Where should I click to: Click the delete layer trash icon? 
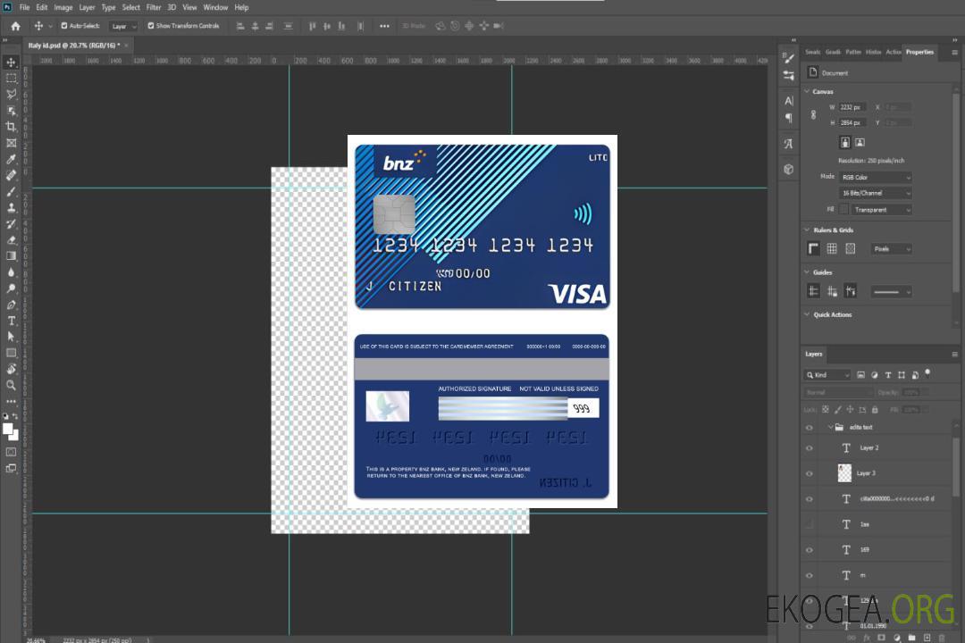click(x=942, y=638)
